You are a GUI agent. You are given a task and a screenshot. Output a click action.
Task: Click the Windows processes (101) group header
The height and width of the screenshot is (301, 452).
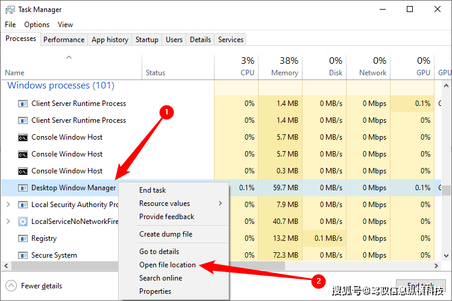61,85
